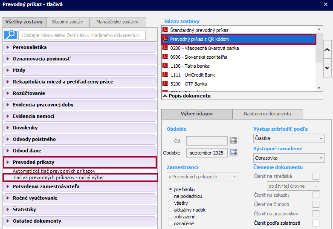The width and height of the screenshot is (333, 229).
Task: Click PDF icon for UniCredit Bank report
Action: (x=165, y=75)
